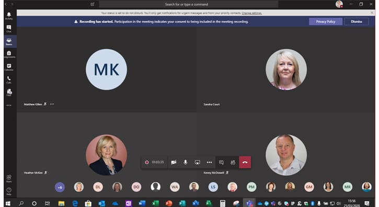379x207 pixels.
Task: Click the +6 overflow participants badge
Action: [x=60, y=187]
